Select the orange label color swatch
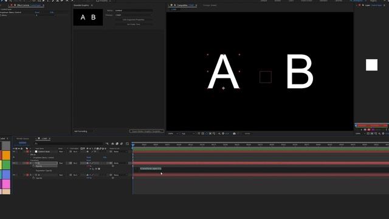Screen dimensions: 389x219 click(6, 155)
